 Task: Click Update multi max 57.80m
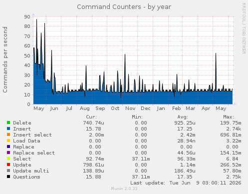(x=232, y=171)
